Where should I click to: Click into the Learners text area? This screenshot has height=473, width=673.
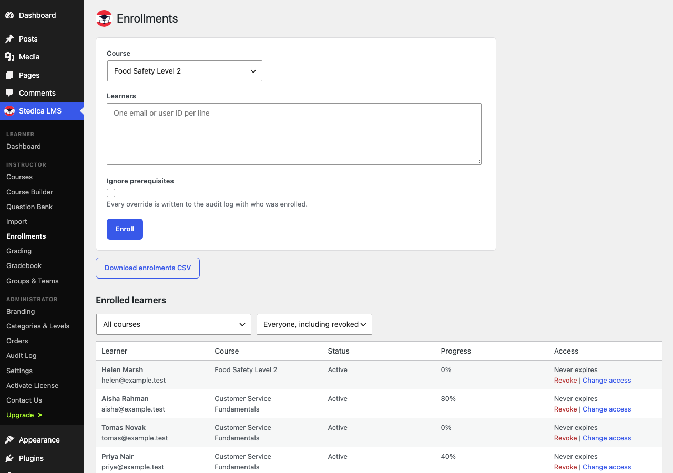(x=294, y=134)
